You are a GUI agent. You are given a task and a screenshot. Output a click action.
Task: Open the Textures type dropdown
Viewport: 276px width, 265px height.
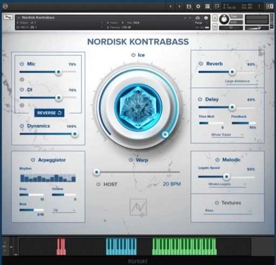pyautogui.click(x=228, y=211)
